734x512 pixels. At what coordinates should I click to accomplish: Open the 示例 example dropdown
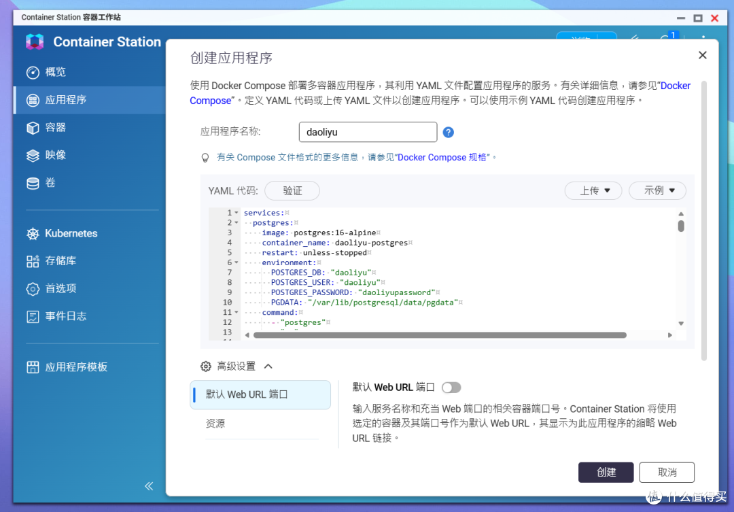[x=657, y=190]
